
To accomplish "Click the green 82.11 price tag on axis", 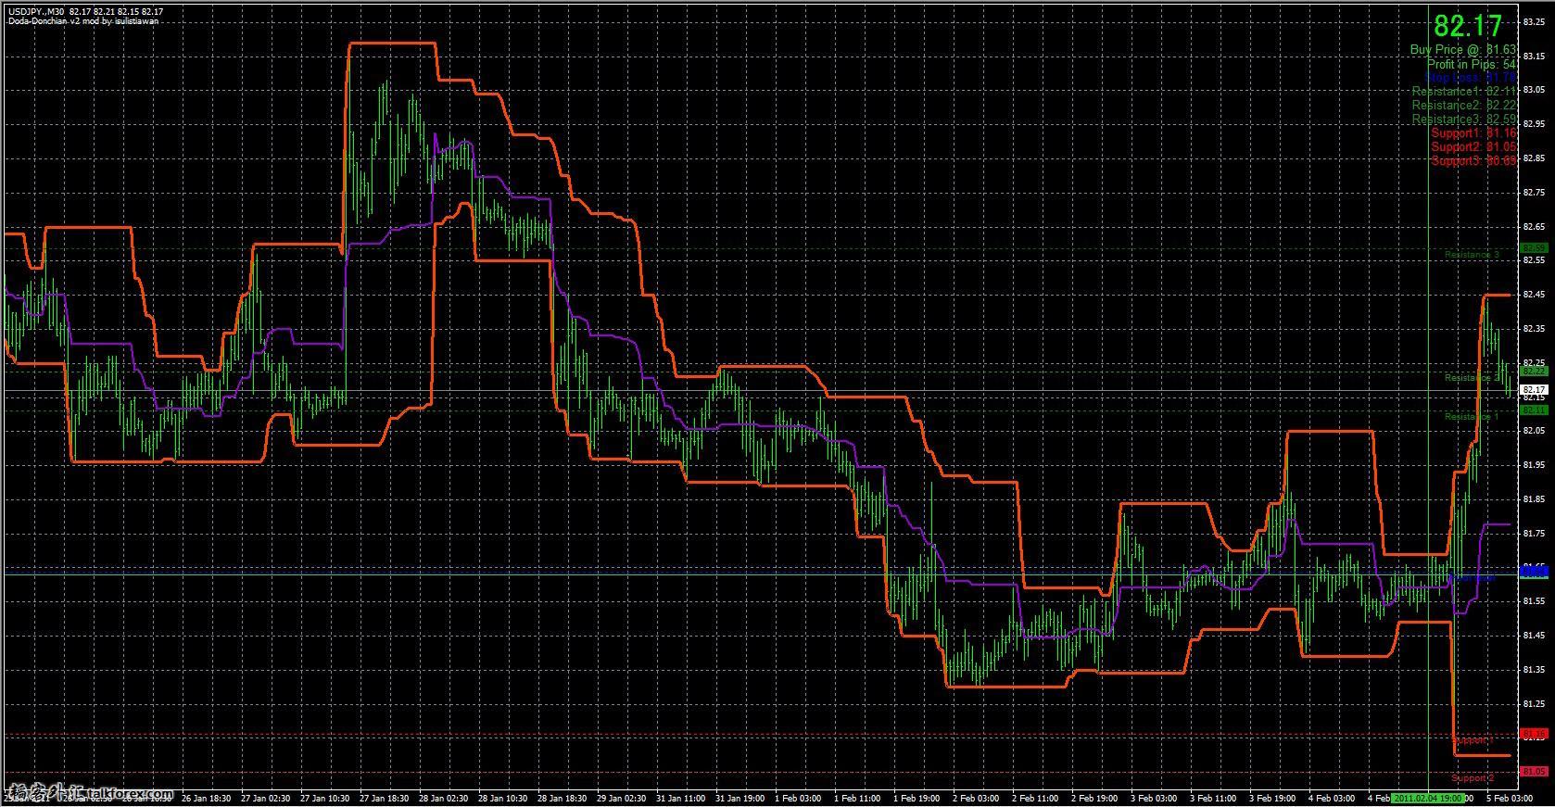I will (x=1535, y=410).
